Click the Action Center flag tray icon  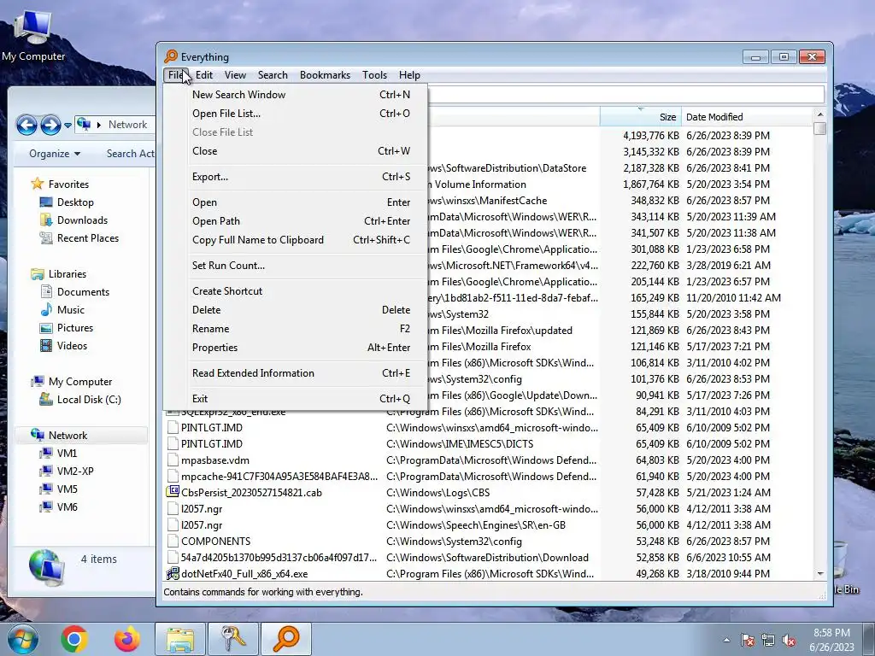(748, 641)
